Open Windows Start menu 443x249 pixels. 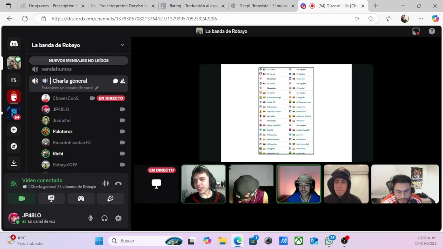pos(99,241)
